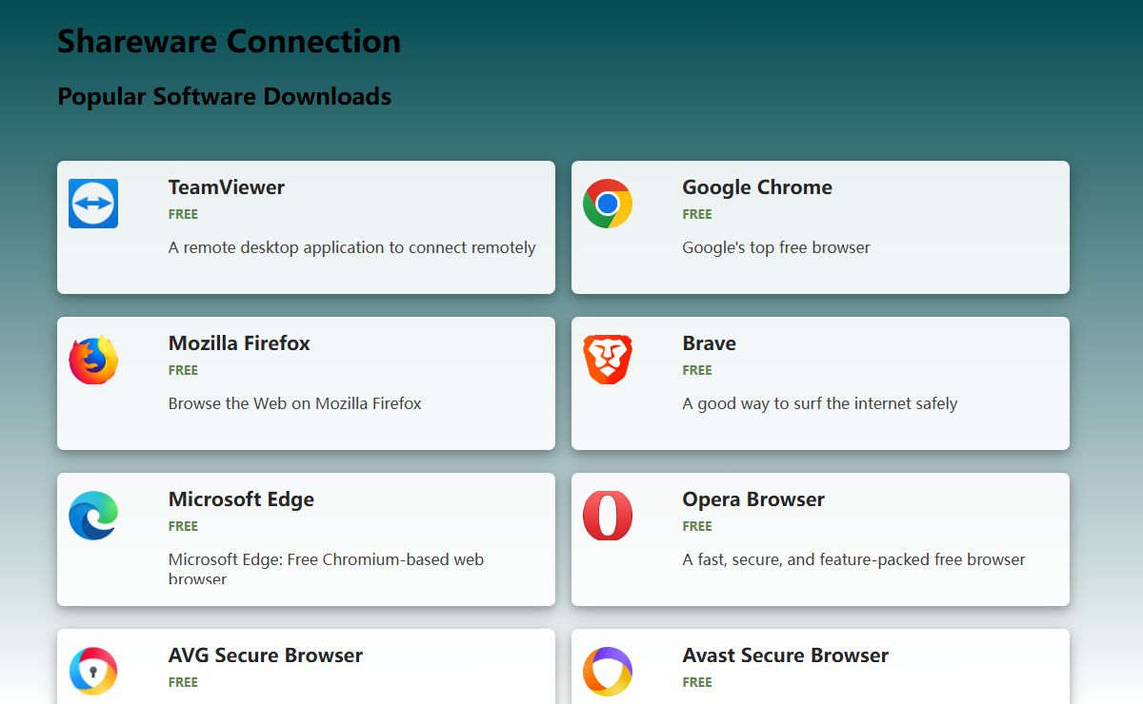Click the Brave lion icon
The height and width of the screenshot is (704, 1143).
(608, 360)
